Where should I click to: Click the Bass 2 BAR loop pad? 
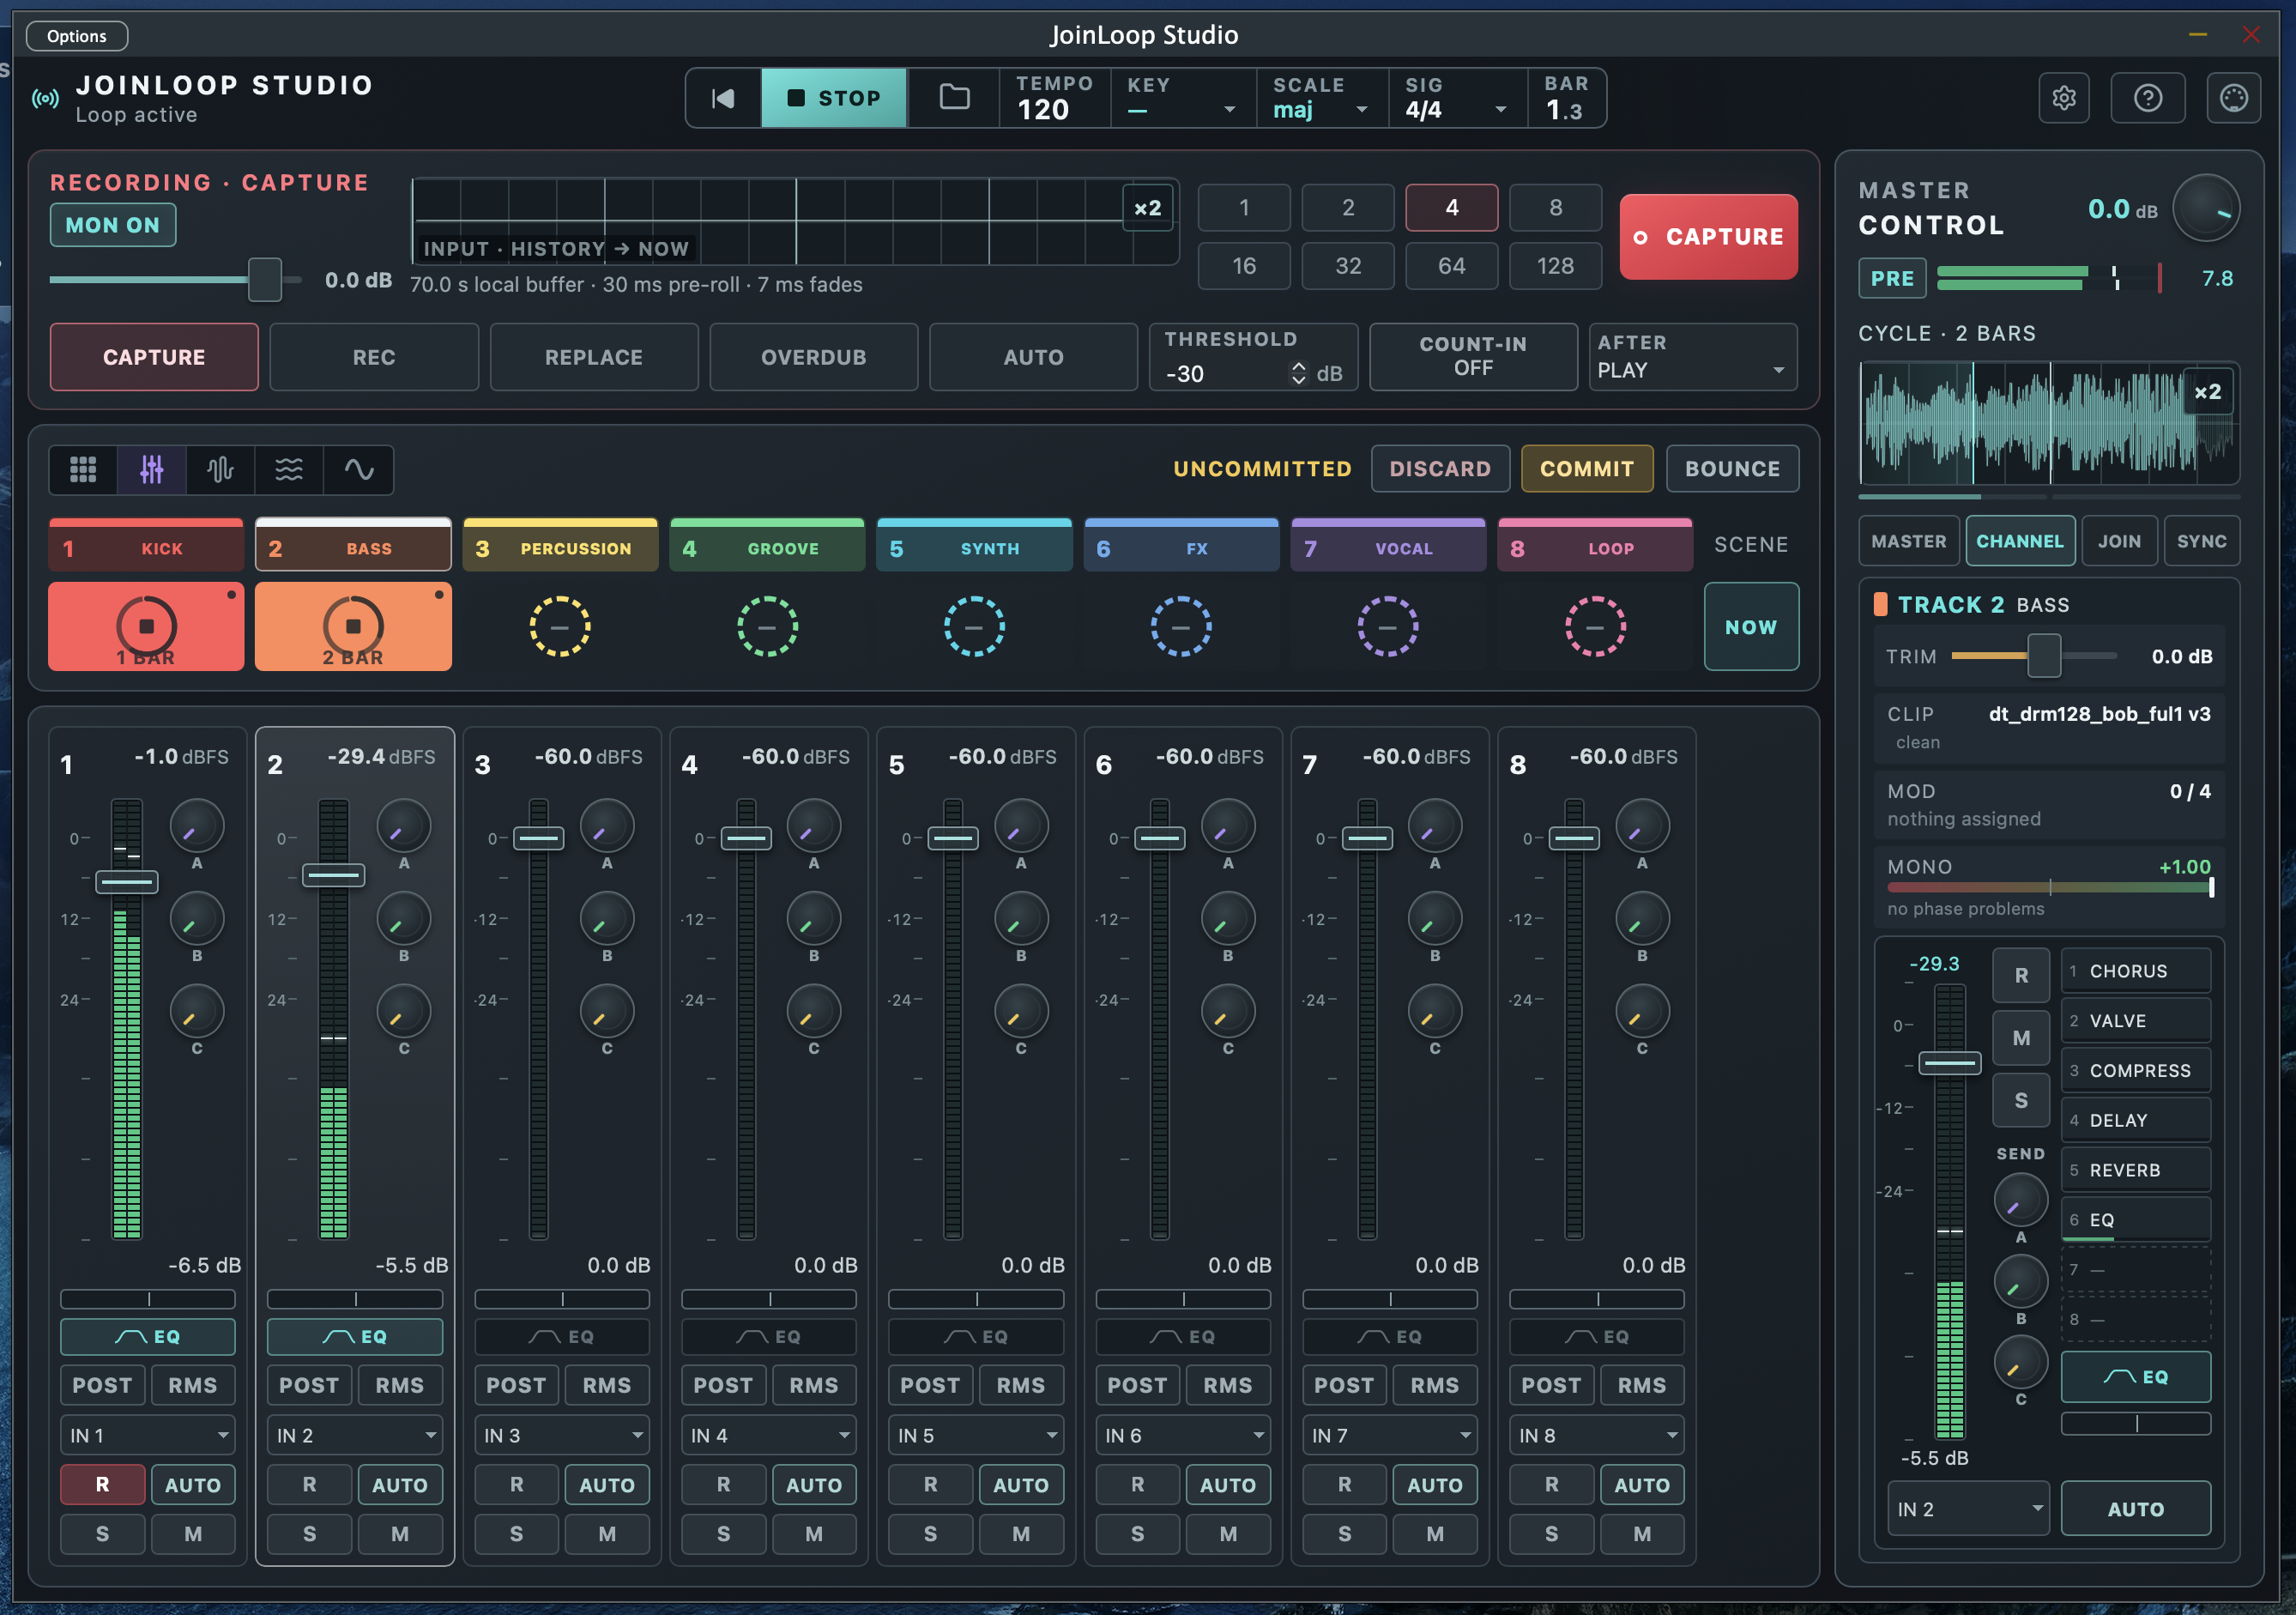pyautogui.click(x=353, y=627)
